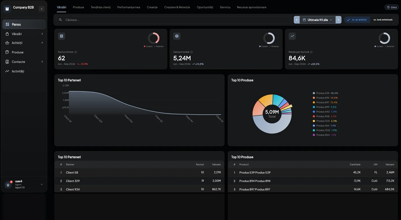Sort by Valoare column in partners table
The height and width of the screenshot is (220, 401).
pos(216,164)
